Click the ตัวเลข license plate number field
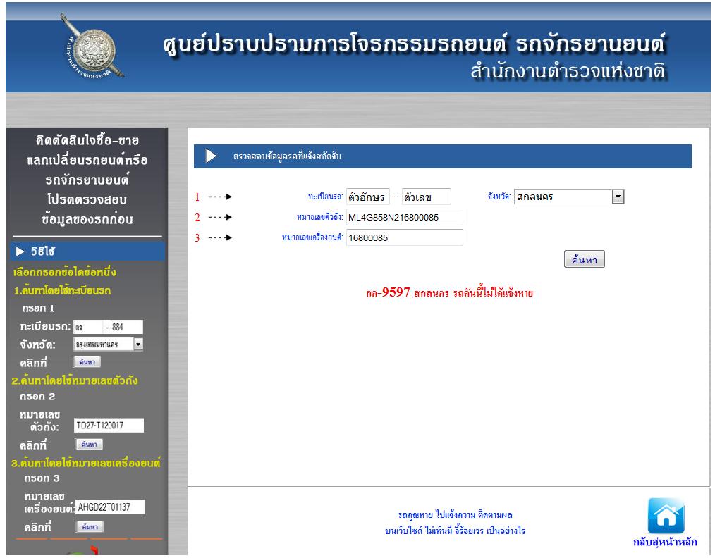The height and width of the screenshot is (558, 715). point(425,197)
